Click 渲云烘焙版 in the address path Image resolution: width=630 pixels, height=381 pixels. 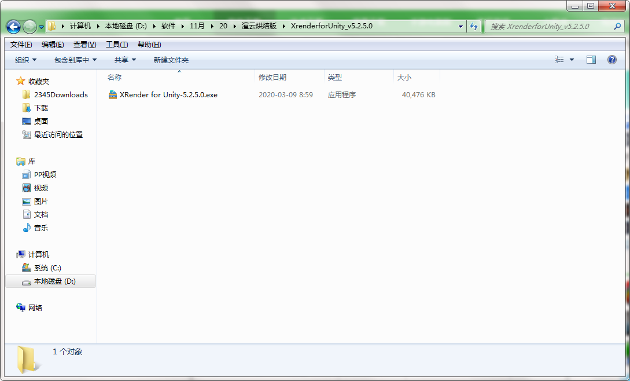(x=259, y=25)
